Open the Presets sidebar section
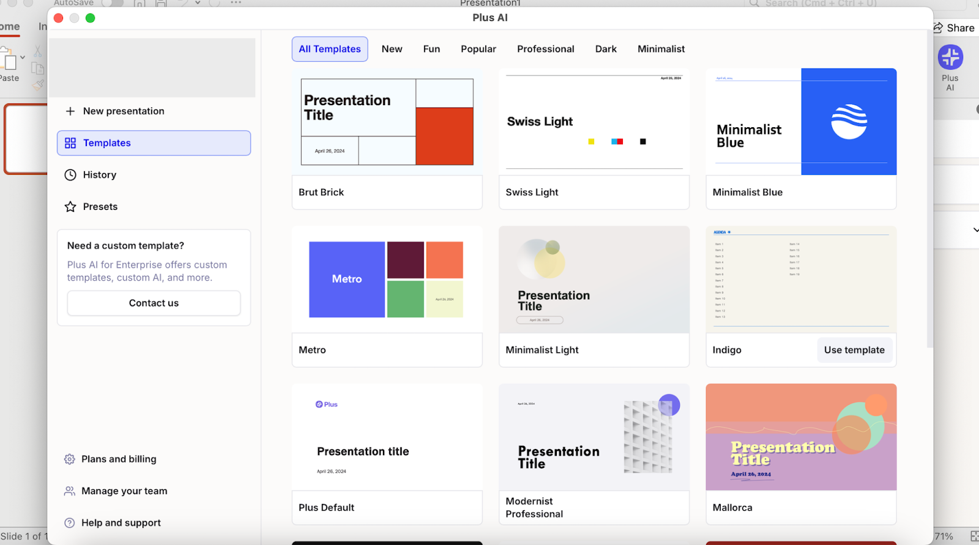 [x=154, y=207]
